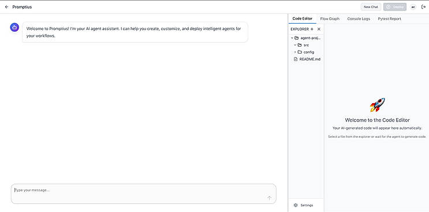Click the rocket emoji in Code Editor
The height and width of the screenshot is (212, 429).
tap(377, 105)
